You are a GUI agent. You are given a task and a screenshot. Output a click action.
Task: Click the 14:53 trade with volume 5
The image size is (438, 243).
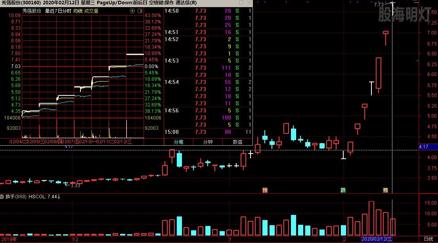[208, 61]
